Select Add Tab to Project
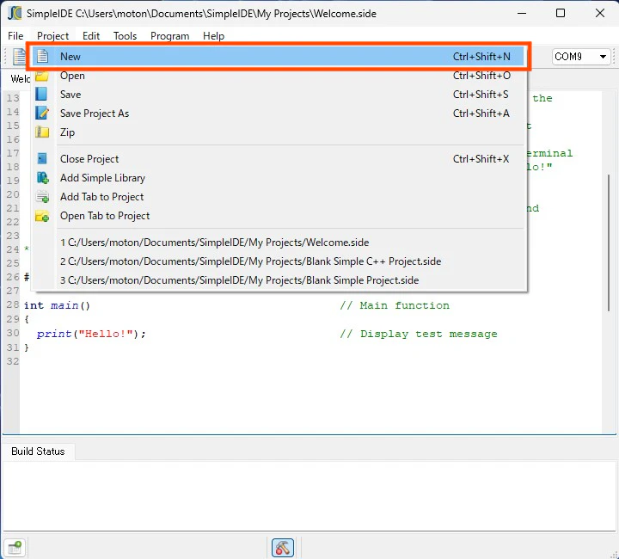The width and height of the screenshot is (619, 559). pos(279,197)
